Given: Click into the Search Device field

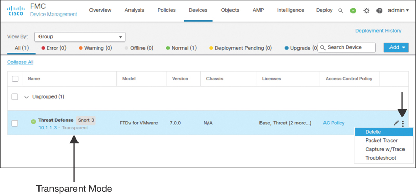Looking at the screenshot, I should pos(347,48).
